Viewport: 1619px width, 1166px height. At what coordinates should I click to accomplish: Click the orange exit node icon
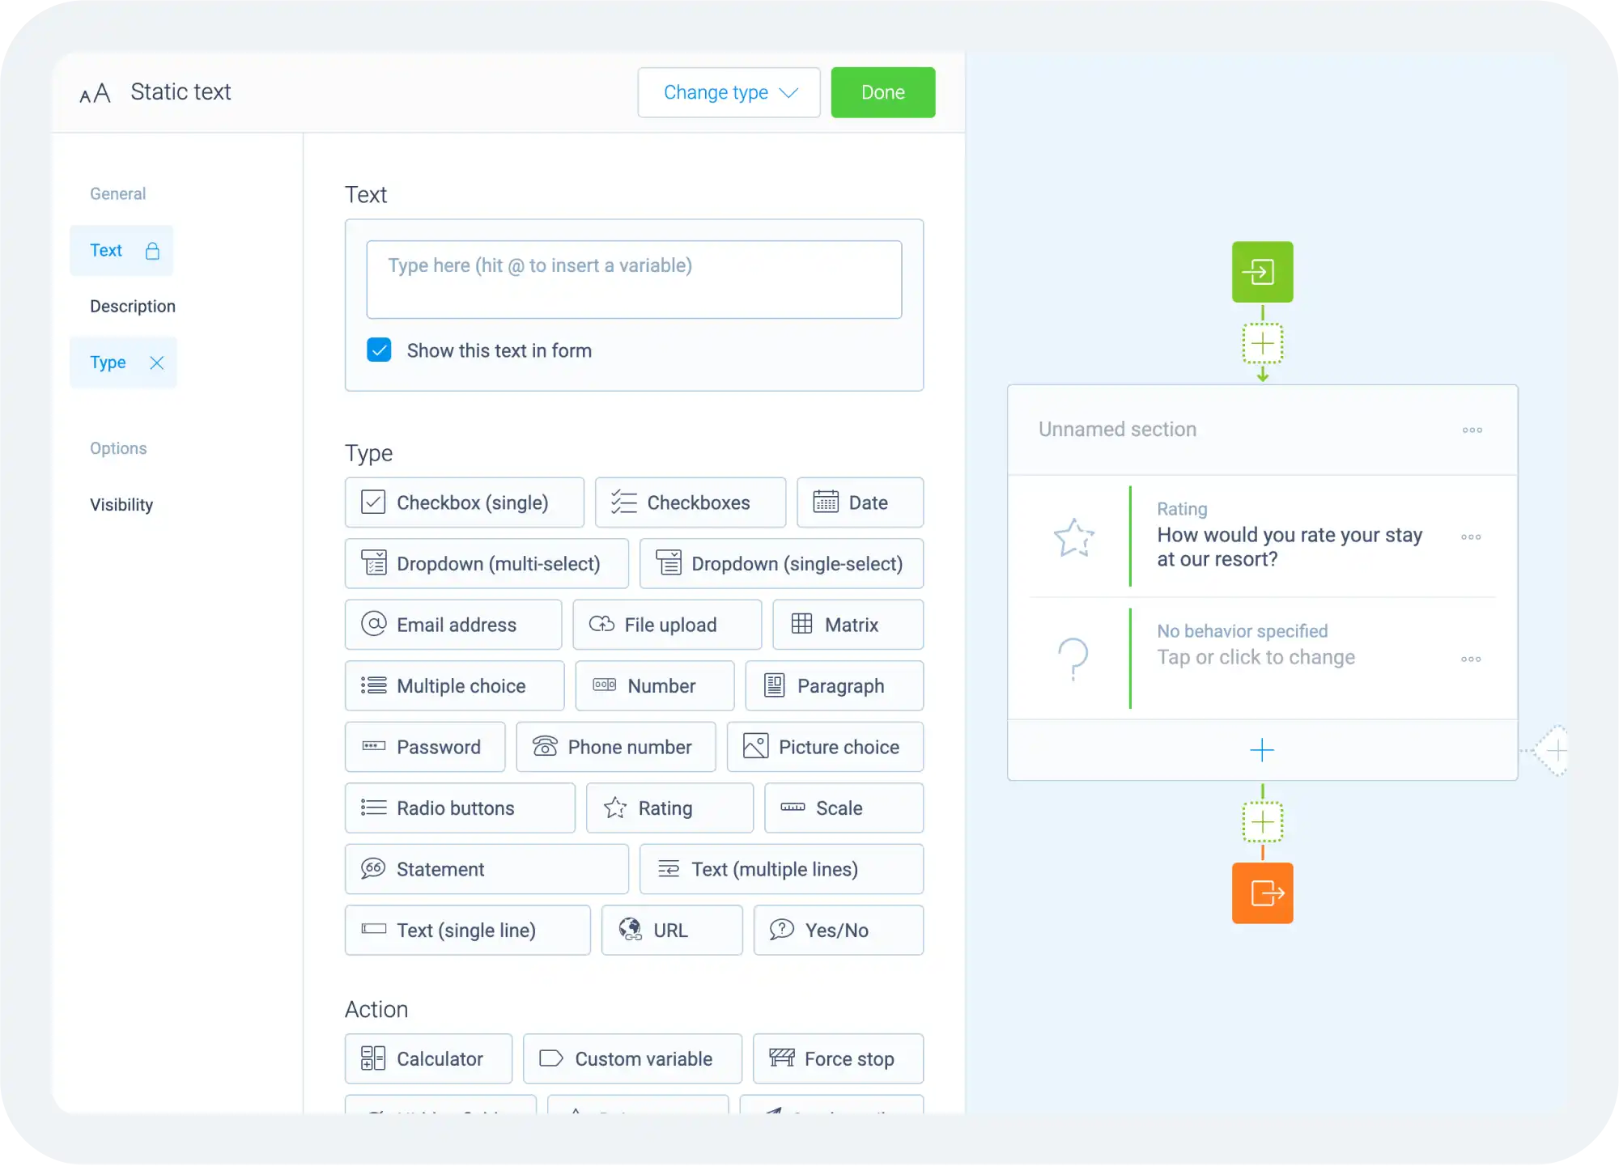(x=1262, y=892)
